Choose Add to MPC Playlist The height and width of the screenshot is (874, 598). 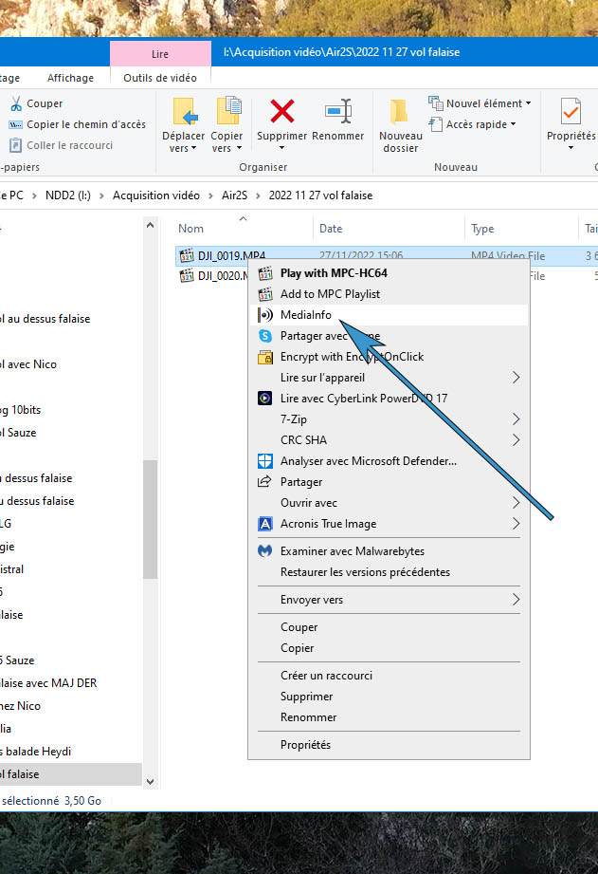pos(389,294)
